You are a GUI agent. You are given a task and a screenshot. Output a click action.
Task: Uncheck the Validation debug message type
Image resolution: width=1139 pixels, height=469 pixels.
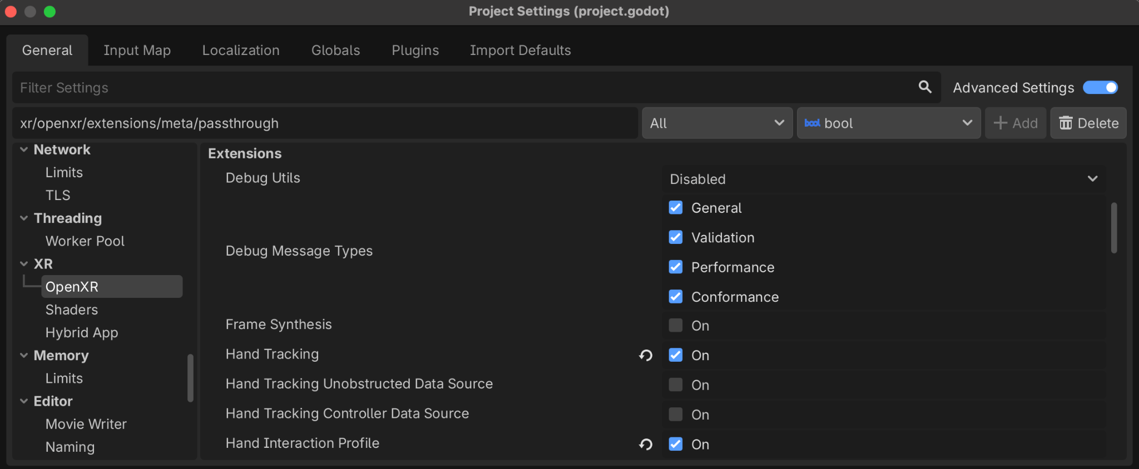click(676, 237)
